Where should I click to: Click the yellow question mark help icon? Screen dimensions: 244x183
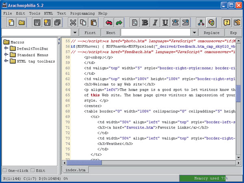(227, 22)
